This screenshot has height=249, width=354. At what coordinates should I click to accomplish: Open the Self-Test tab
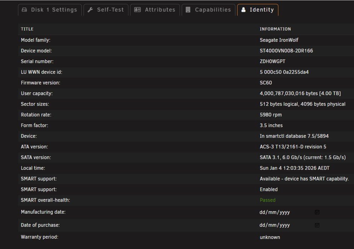click(106, 10)
